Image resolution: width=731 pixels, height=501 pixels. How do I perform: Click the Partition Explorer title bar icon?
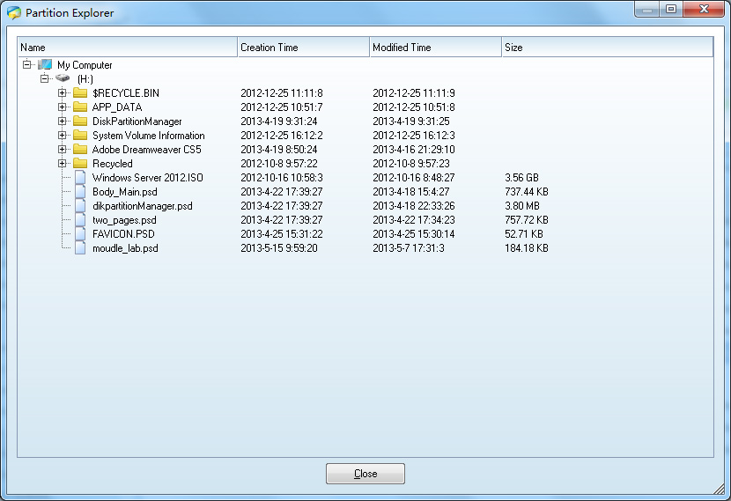(x=13, y=13)
